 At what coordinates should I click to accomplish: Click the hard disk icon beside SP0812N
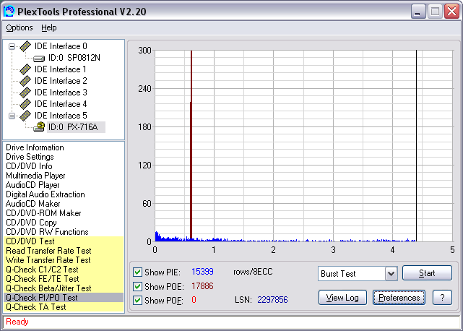point(39,59)
